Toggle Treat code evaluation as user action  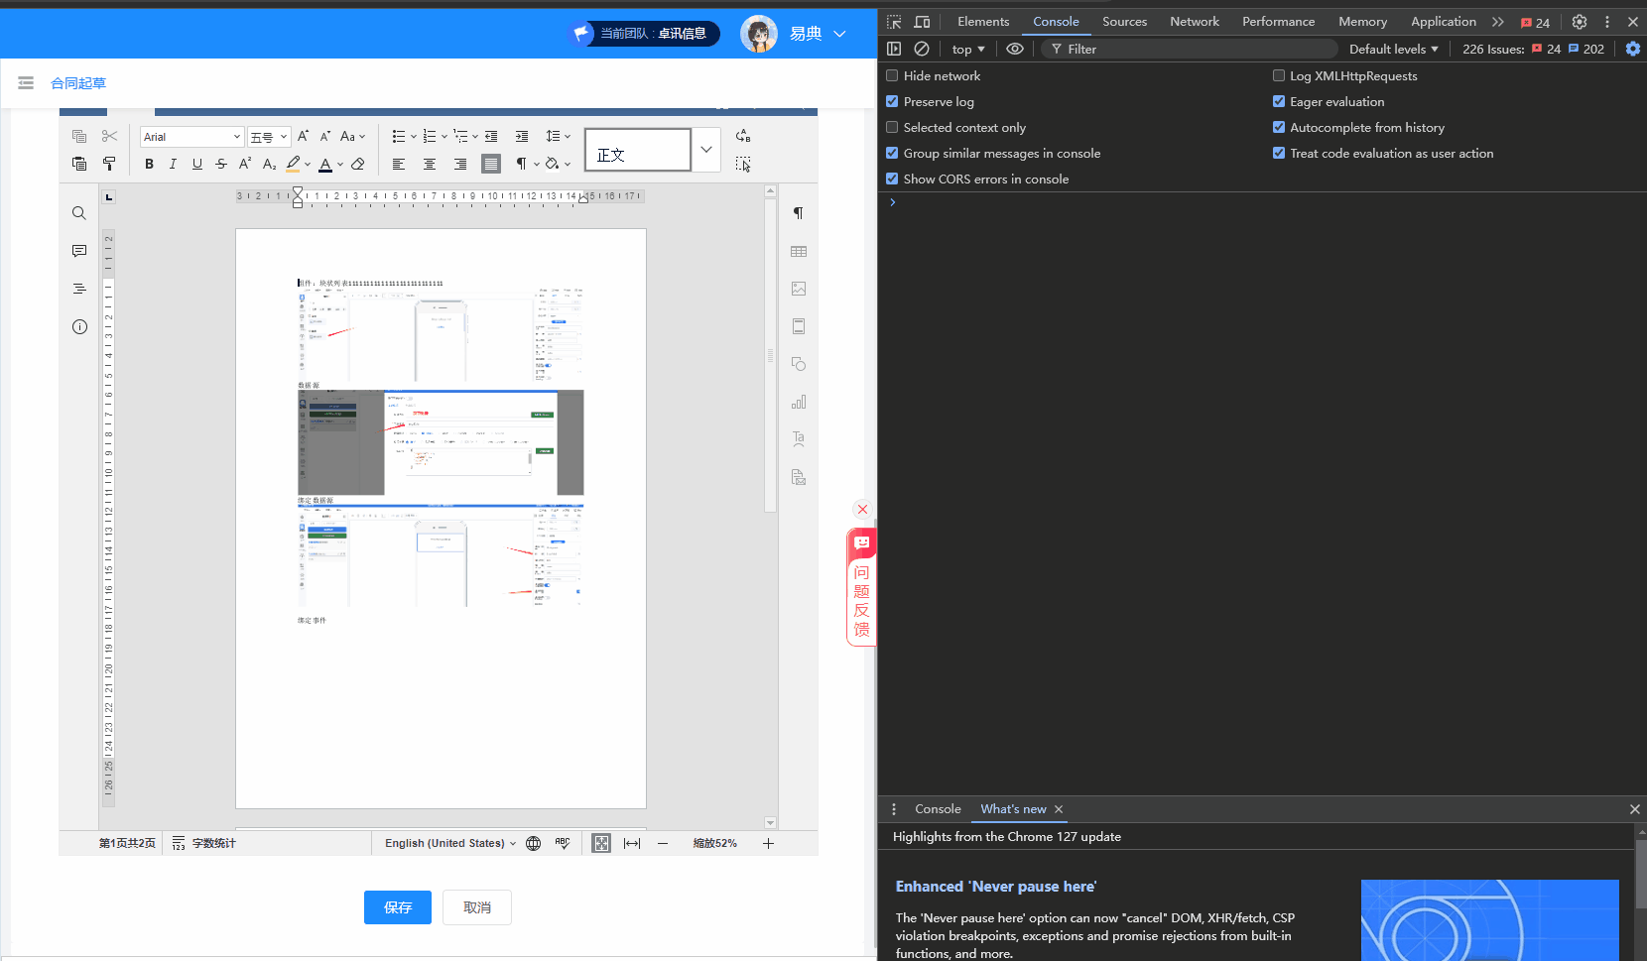1279,153
